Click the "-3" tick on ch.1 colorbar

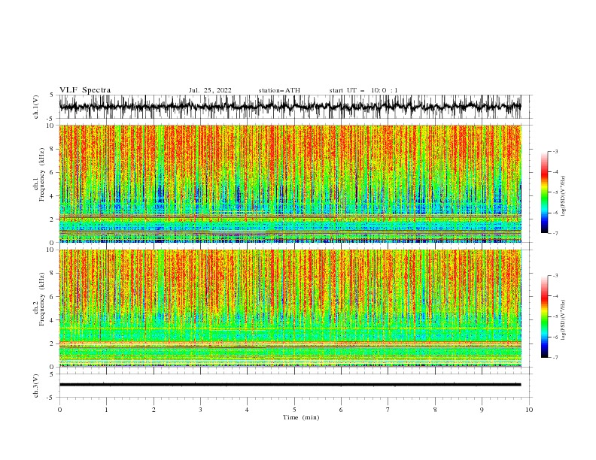(x=555, y=151)
